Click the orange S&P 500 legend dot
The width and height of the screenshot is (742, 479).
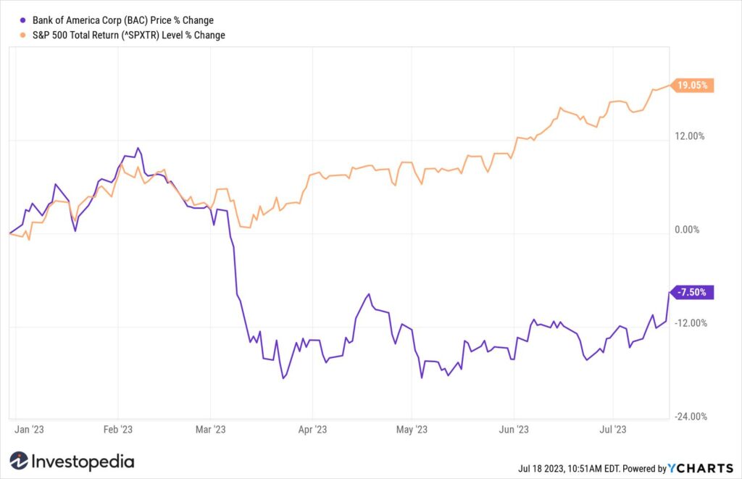click(x=22, y=35)
